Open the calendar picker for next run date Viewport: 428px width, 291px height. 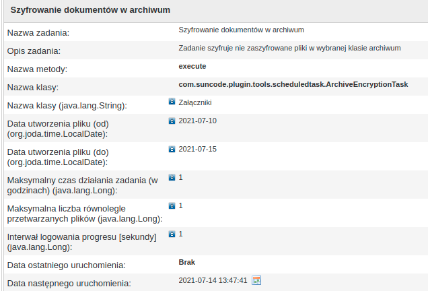tap(256, 280)
